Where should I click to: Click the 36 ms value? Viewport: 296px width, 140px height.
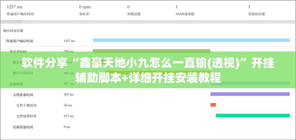point(68,105)
